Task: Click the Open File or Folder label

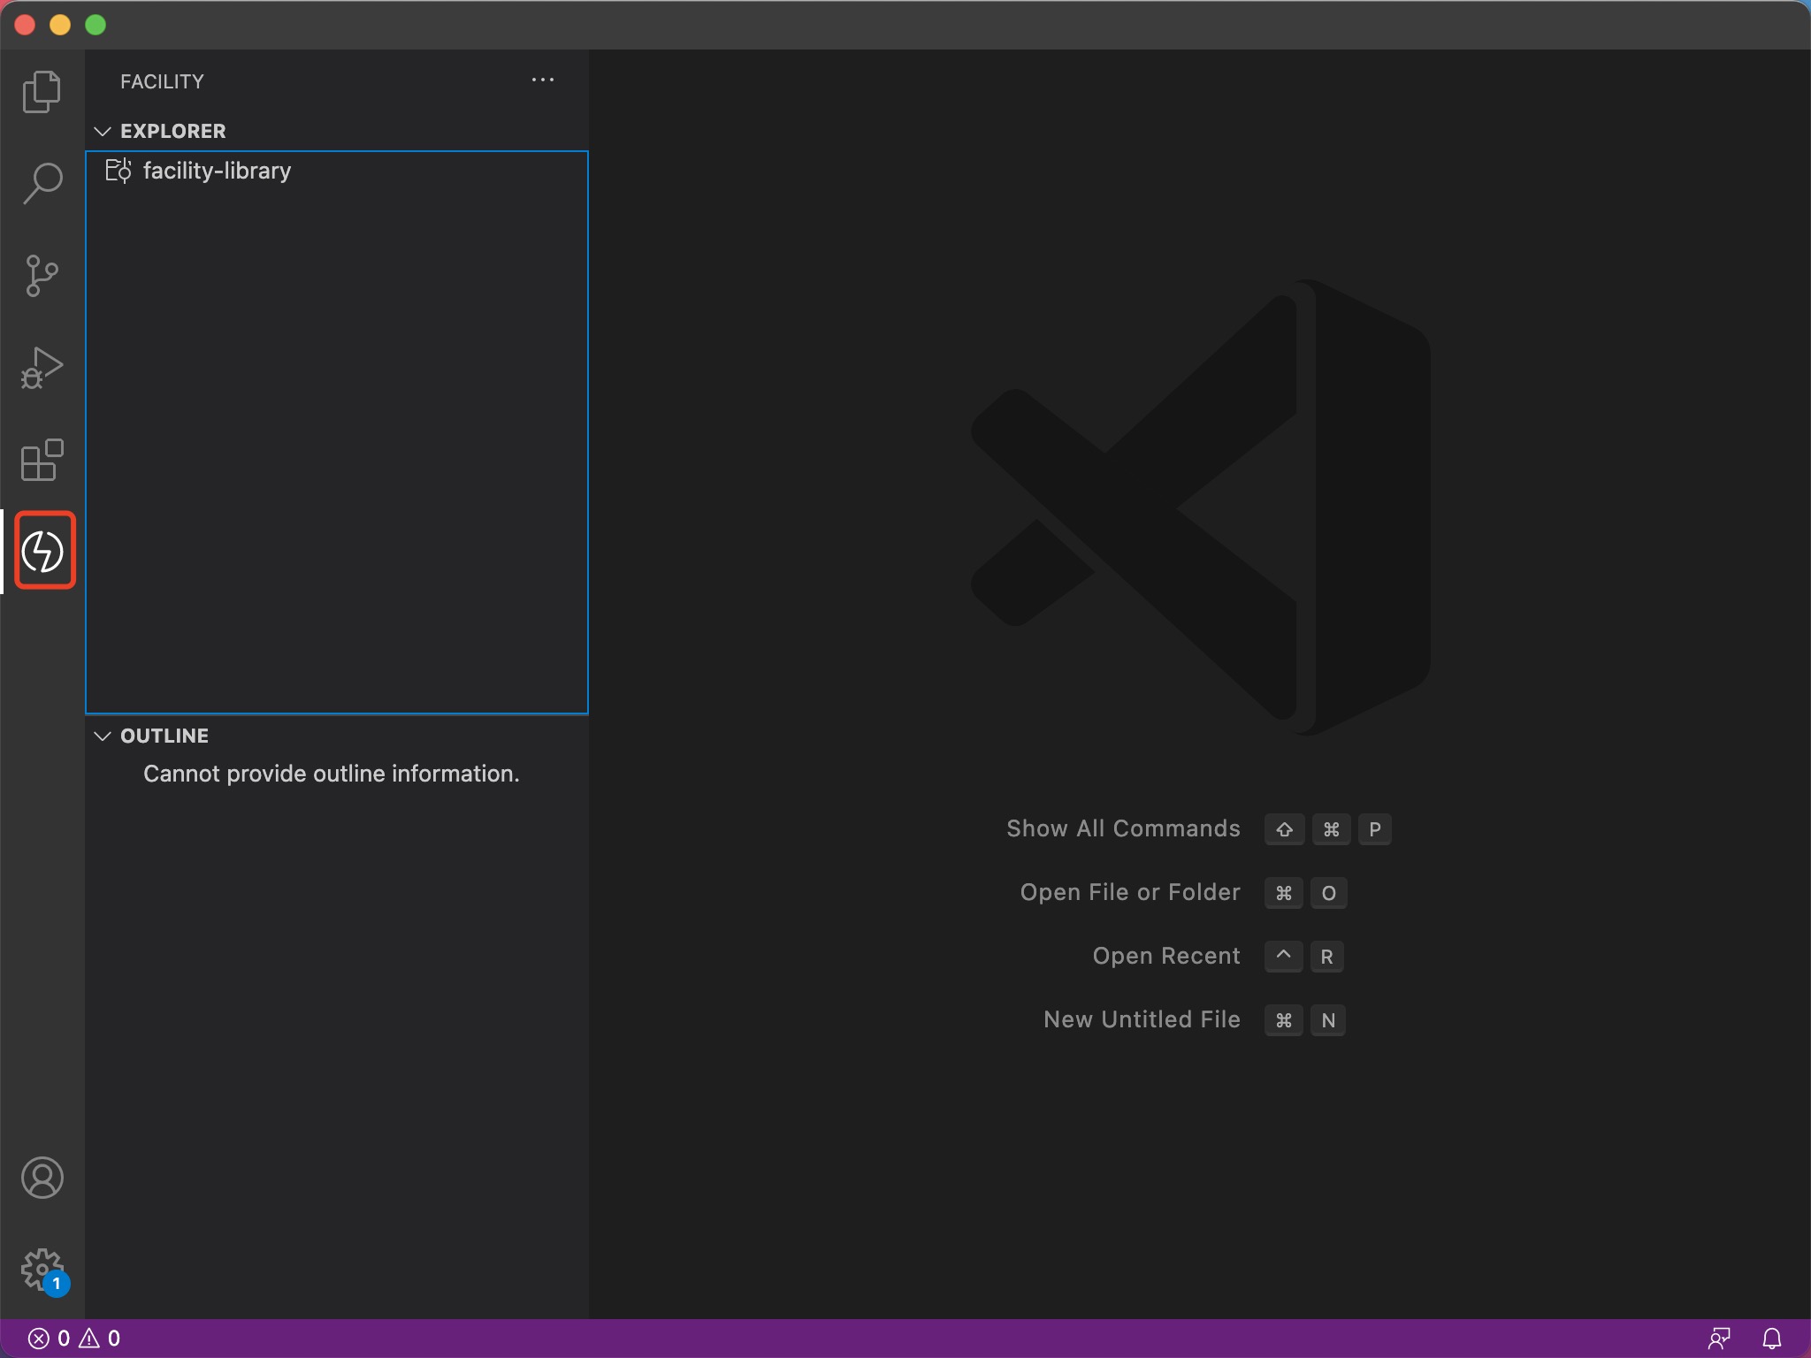Action: point(1129,892)
